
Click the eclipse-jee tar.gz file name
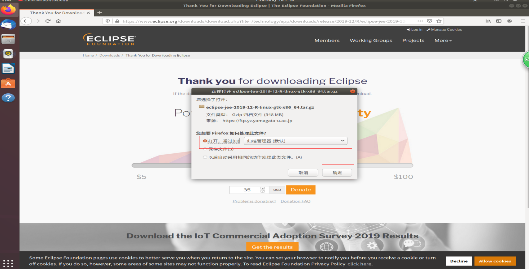click(x=260, y=107)
